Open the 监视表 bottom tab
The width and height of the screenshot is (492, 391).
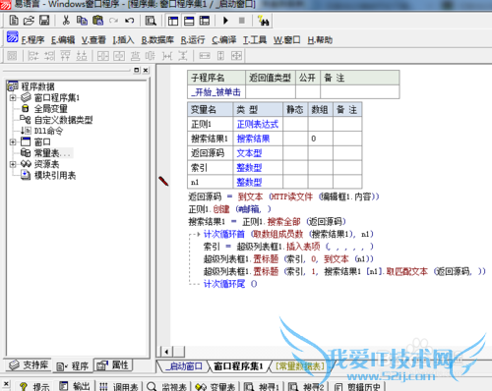(166, 387)
